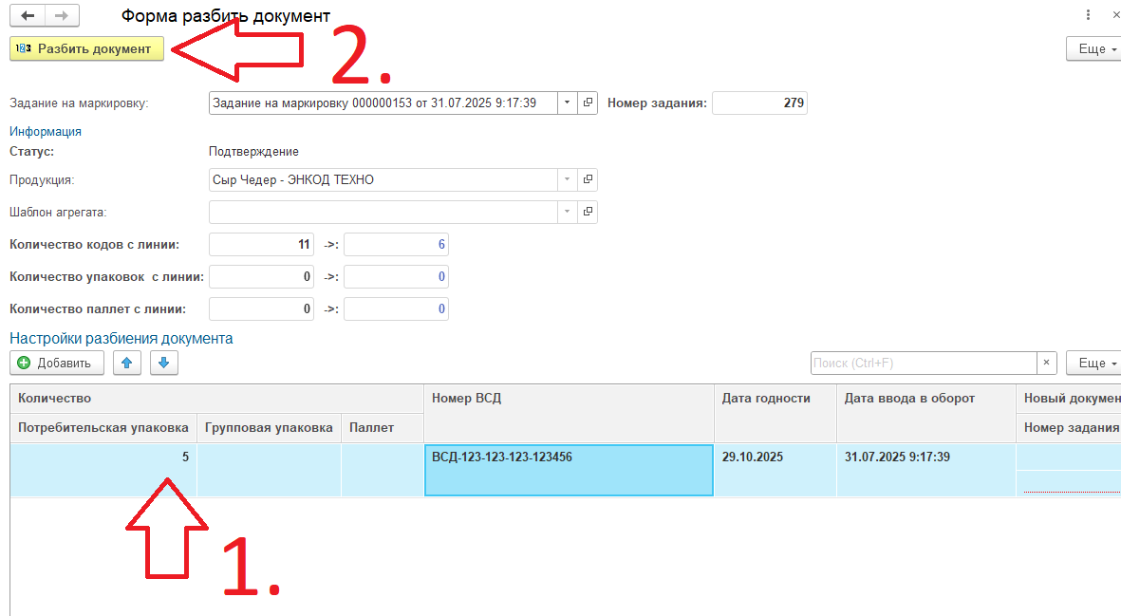
Task: Expand the Продукция dropdown list
Action: click(568, 179)
